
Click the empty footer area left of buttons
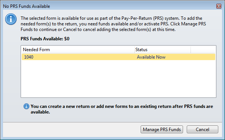click(72, 130)
